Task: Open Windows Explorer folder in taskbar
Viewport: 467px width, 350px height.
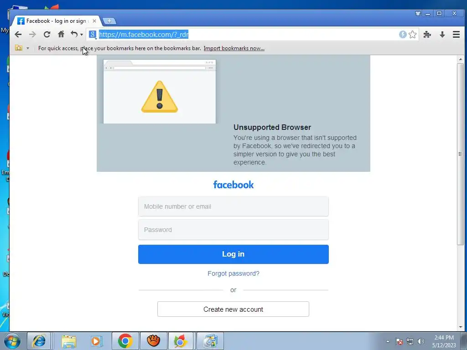Action: click(69, 341)
